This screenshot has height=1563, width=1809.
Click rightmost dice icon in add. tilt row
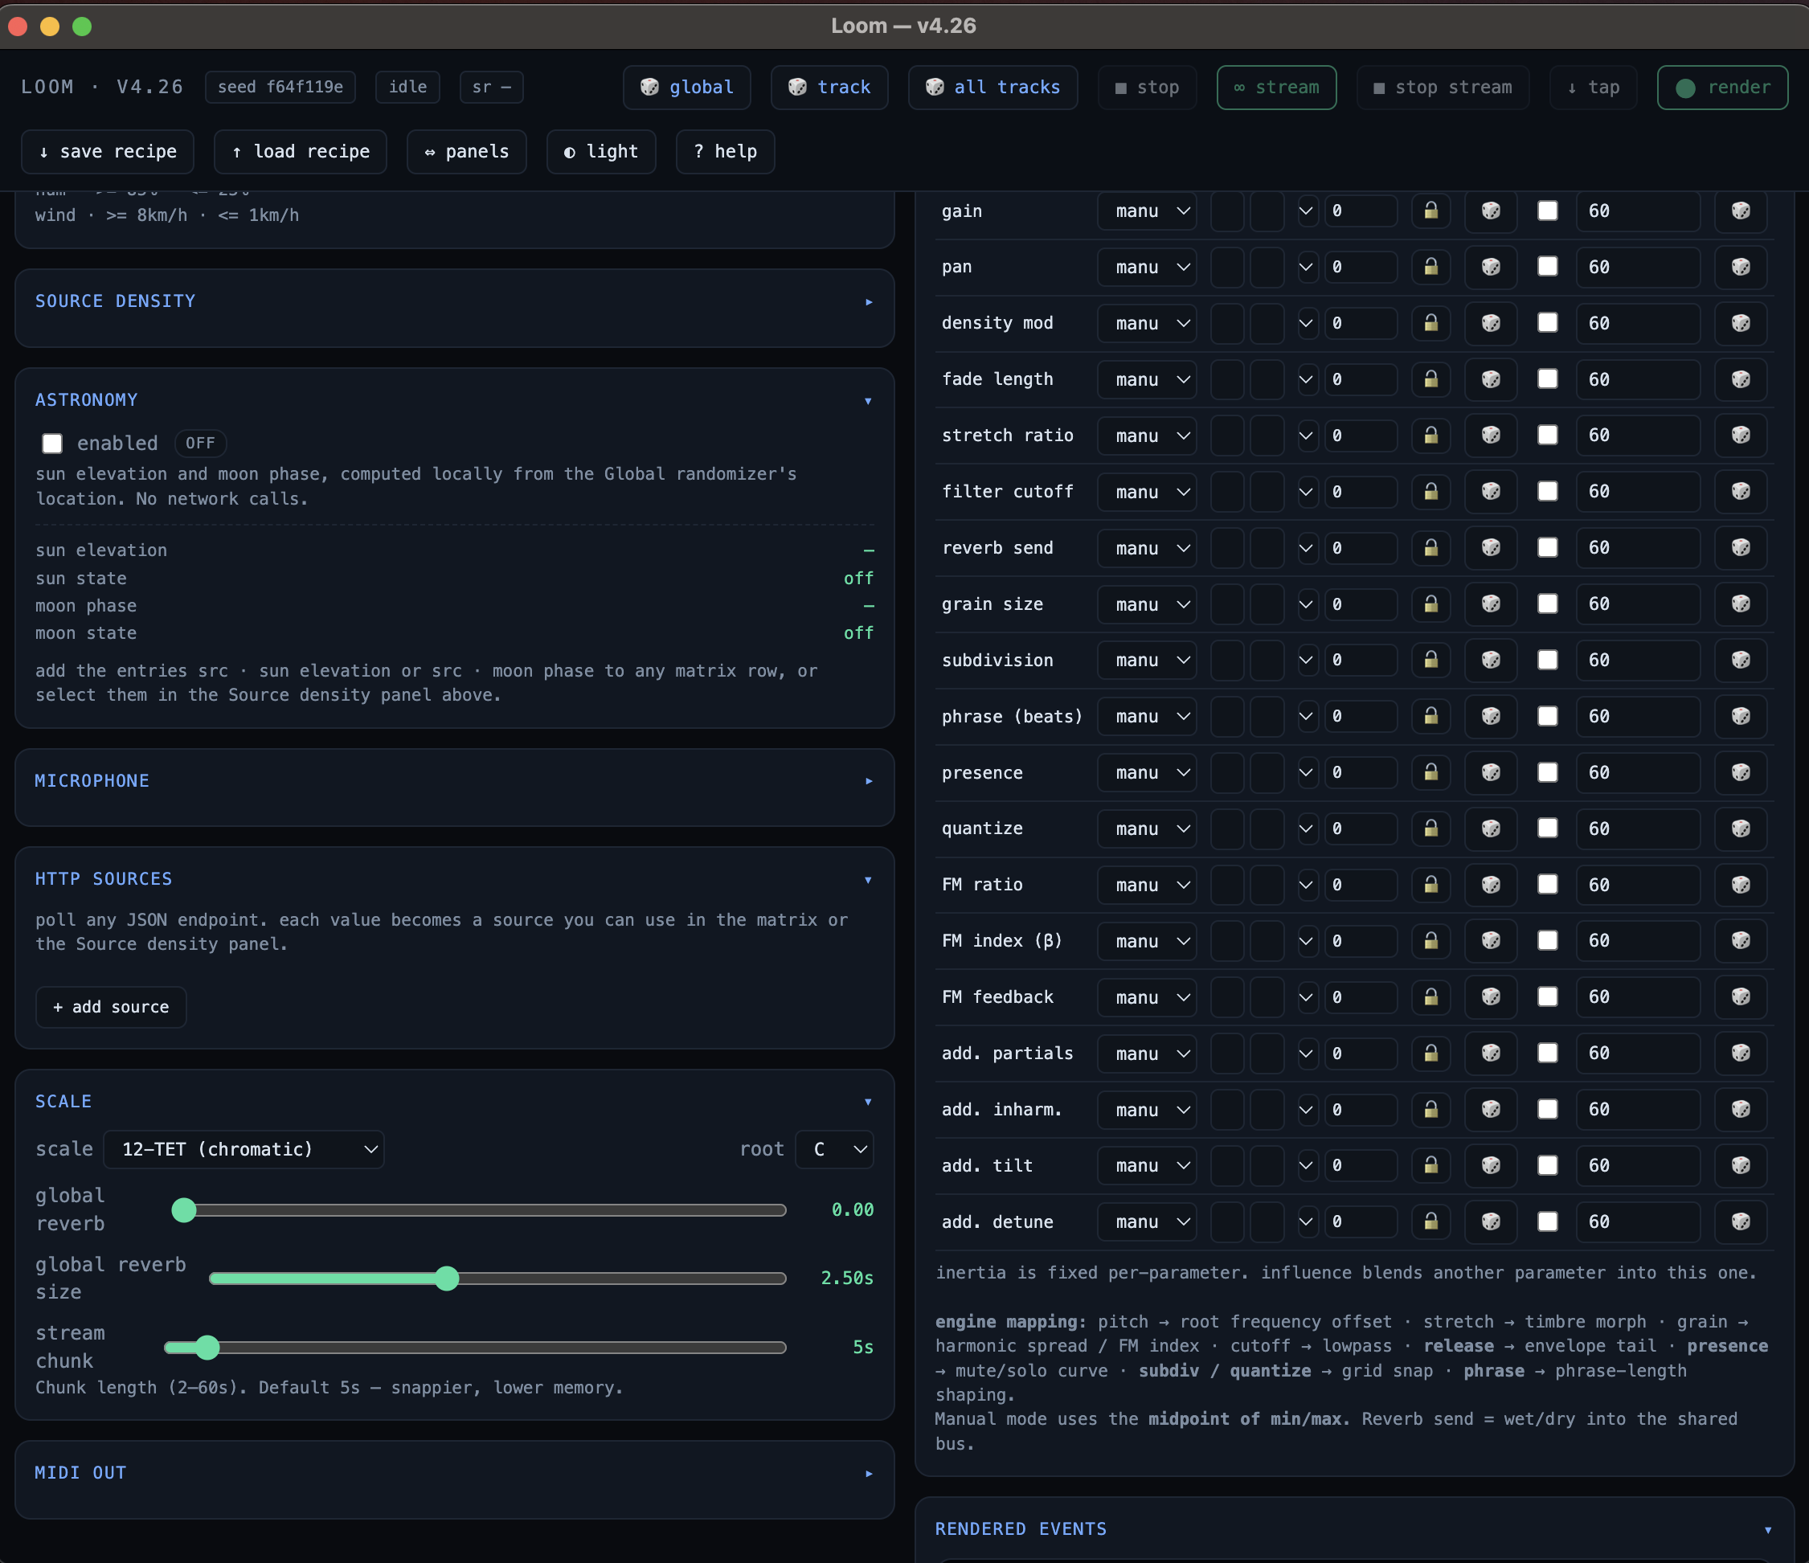pyautogui.click(x=1741, y=1166)
